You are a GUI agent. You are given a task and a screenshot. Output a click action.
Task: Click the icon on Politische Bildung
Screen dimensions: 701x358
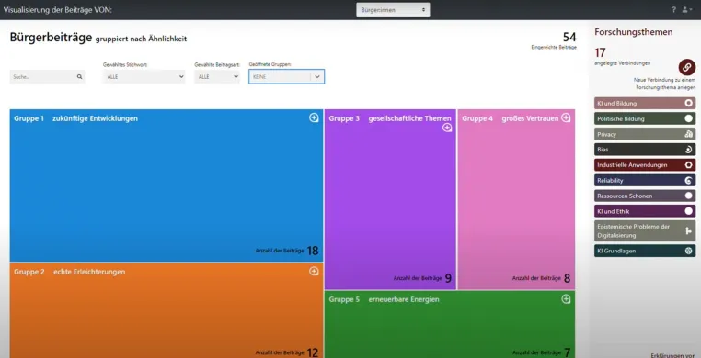(x=688, y=118)
